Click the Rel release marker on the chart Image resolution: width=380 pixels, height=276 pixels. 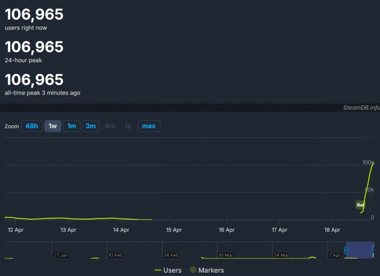(360, 205)
